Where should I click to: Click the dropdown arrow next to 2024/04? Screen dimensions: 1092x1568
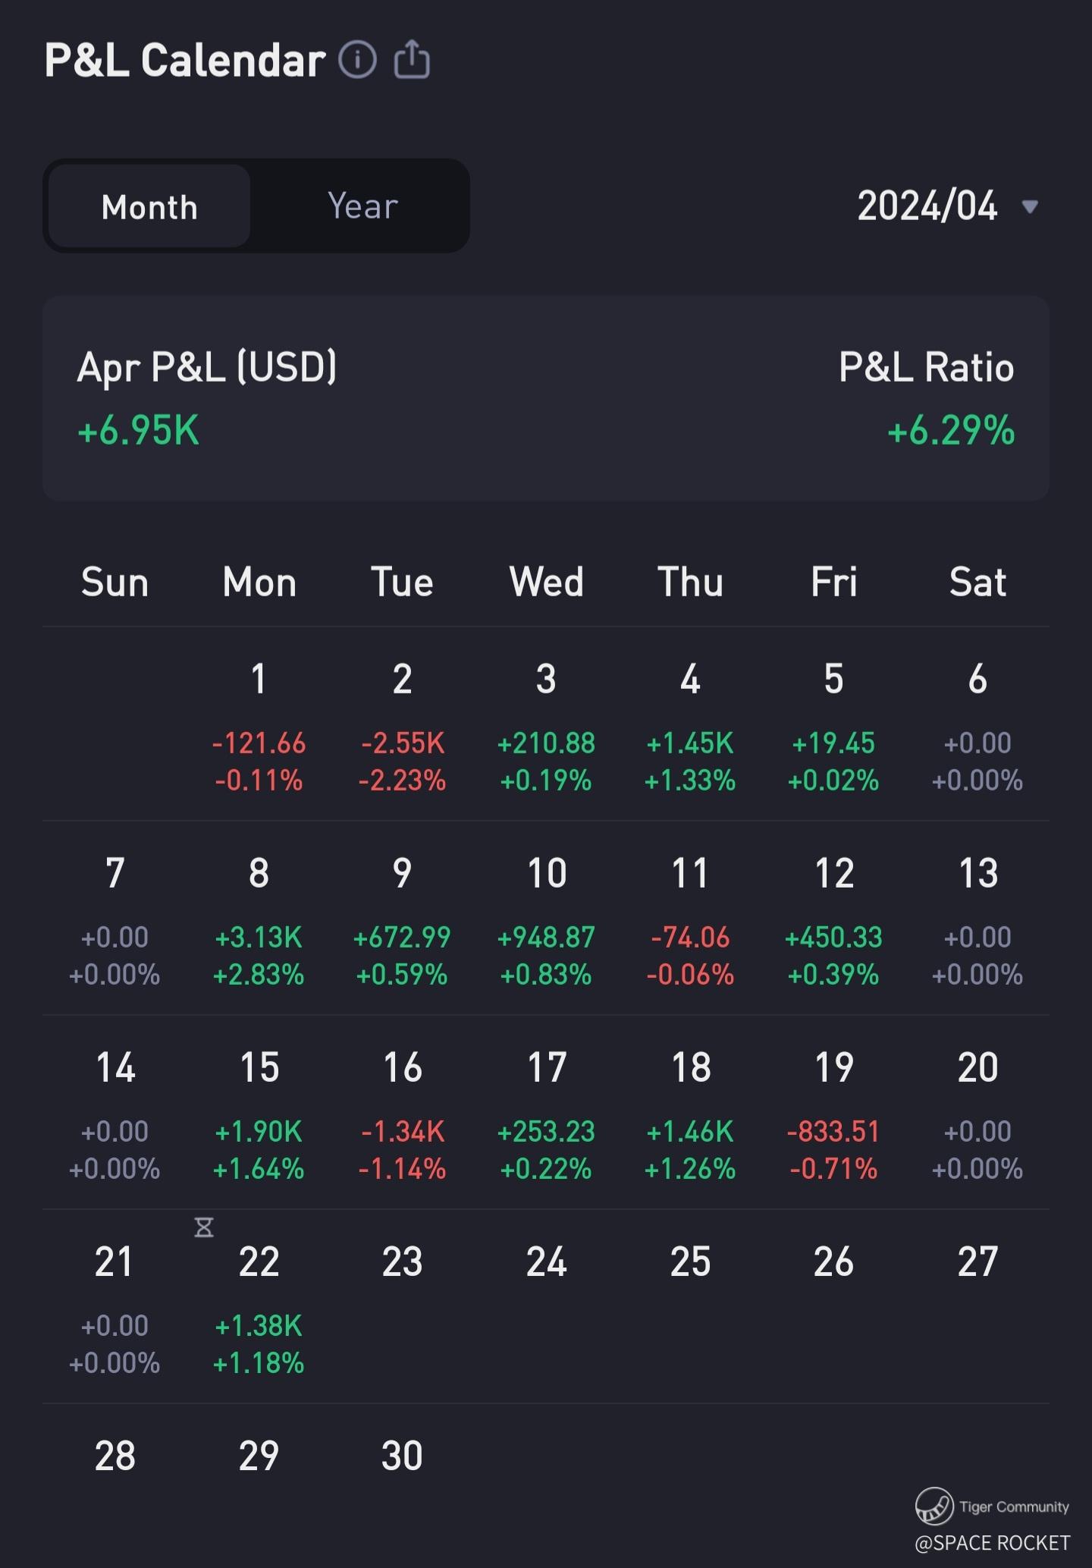click(x=1030, y=206)
